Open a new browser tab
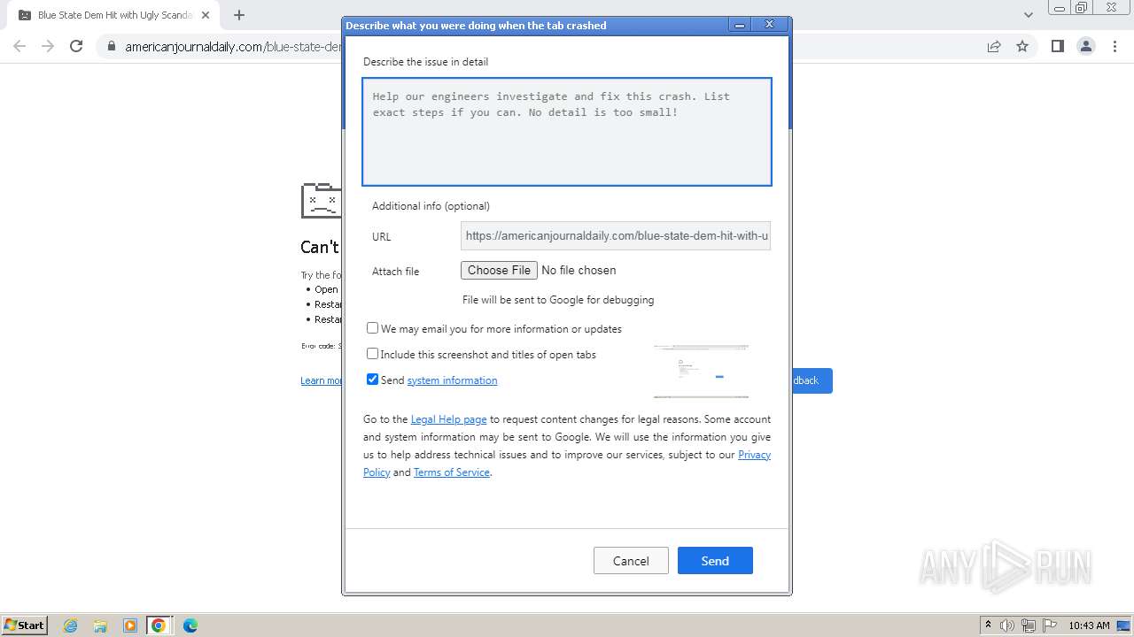Image resolution: width=1134 pixels, height=637 pixels. pos(239,15)
